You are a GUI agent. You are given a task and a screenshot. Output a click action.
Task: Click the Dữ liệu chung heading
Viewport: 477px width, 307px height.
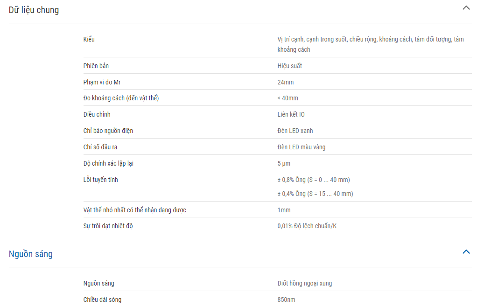pyautogui.click(x=34, y=10)
